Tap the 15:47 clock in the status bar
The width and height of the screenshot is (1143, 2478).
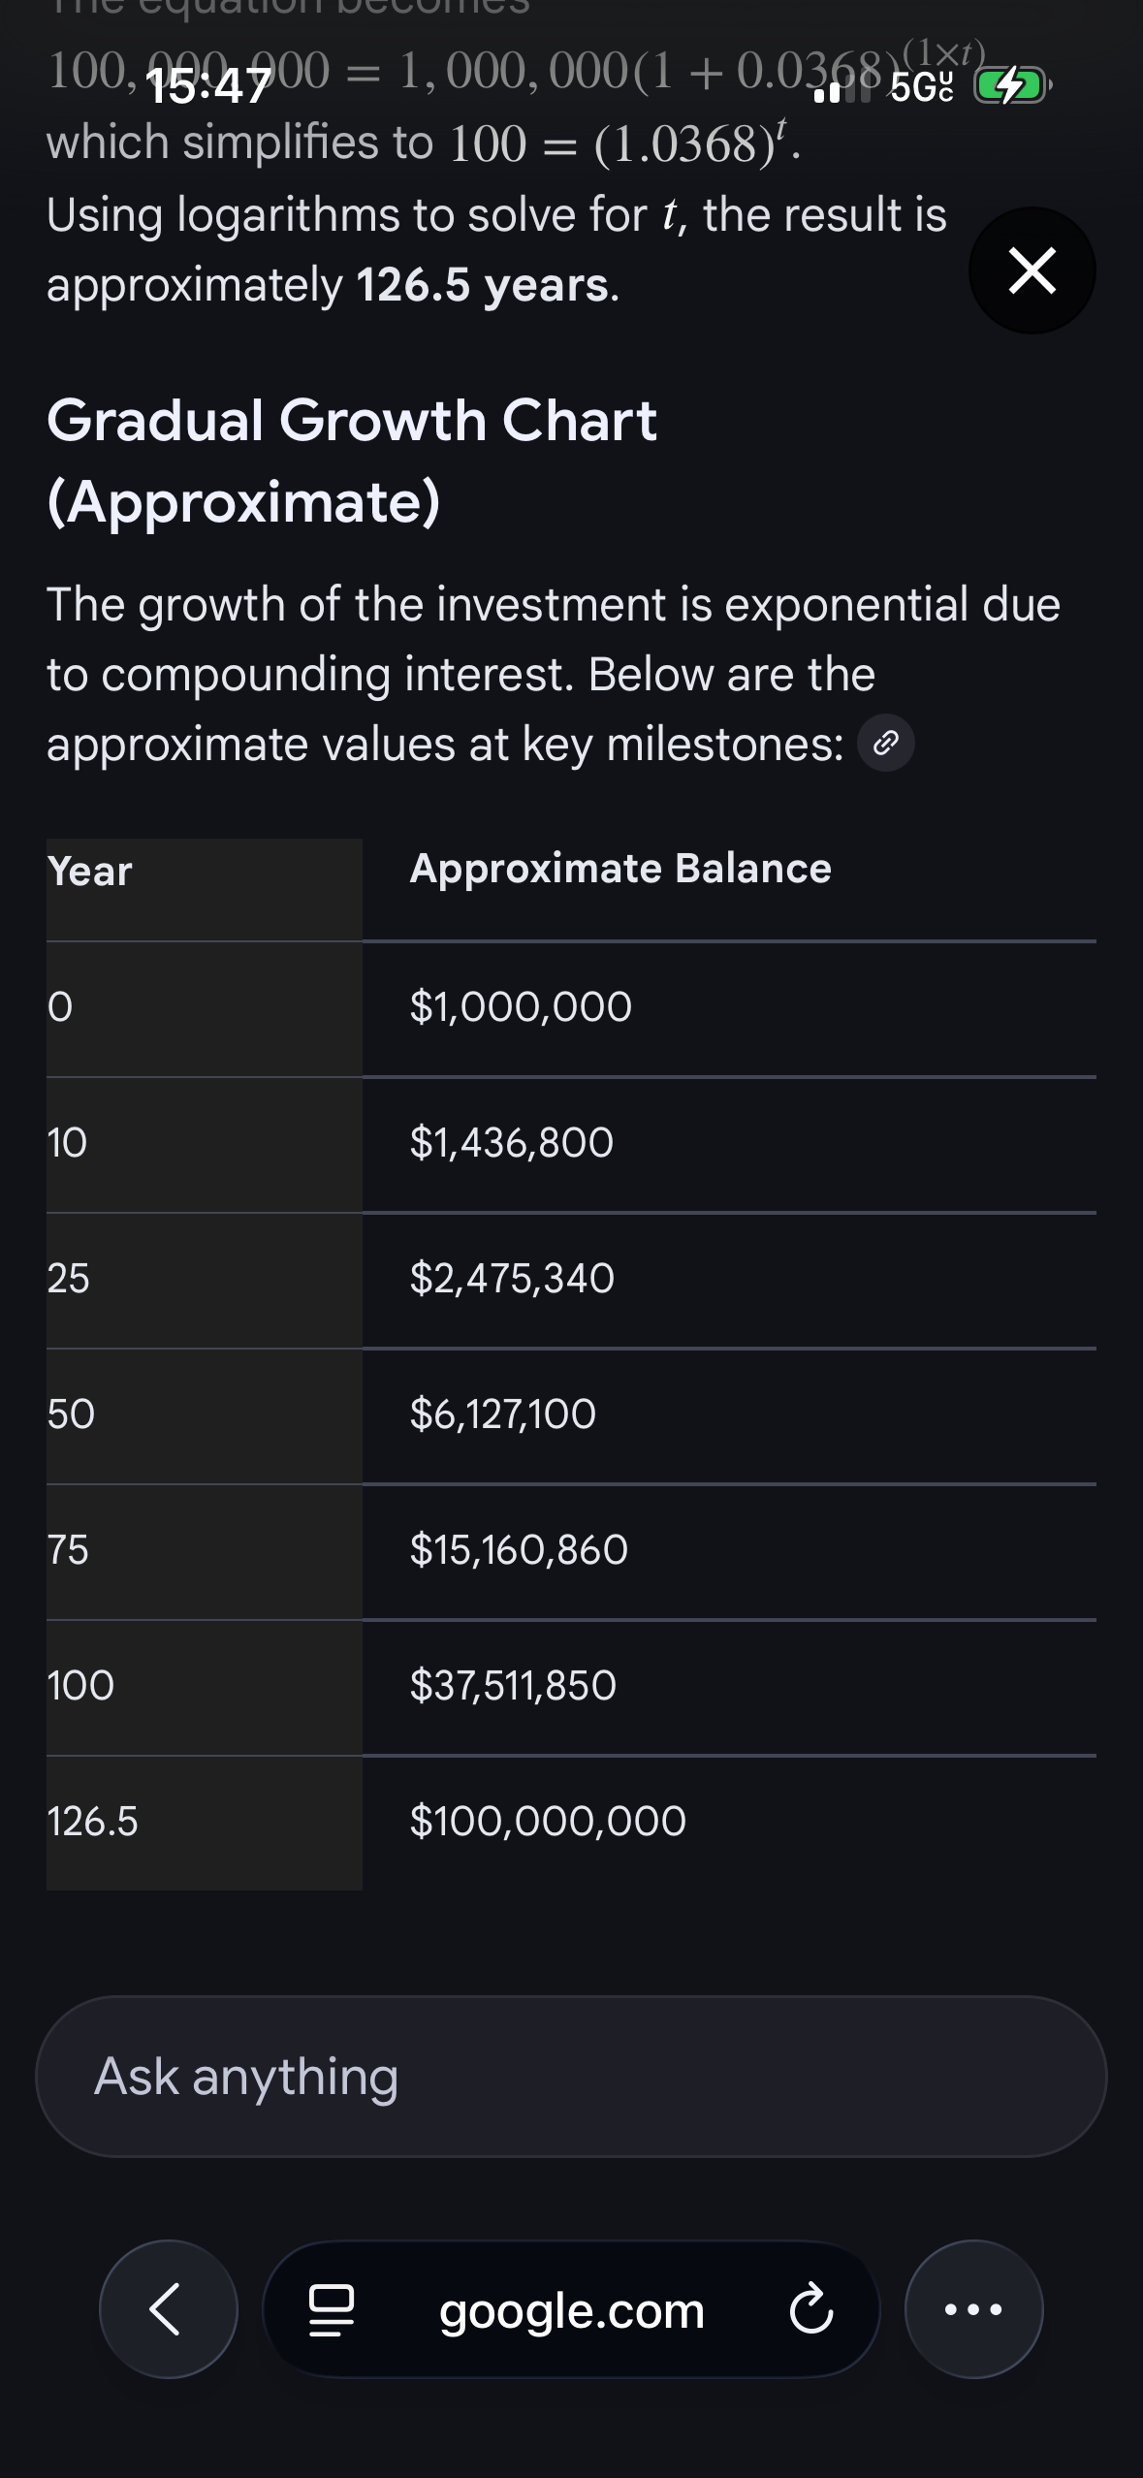[207, 87]
